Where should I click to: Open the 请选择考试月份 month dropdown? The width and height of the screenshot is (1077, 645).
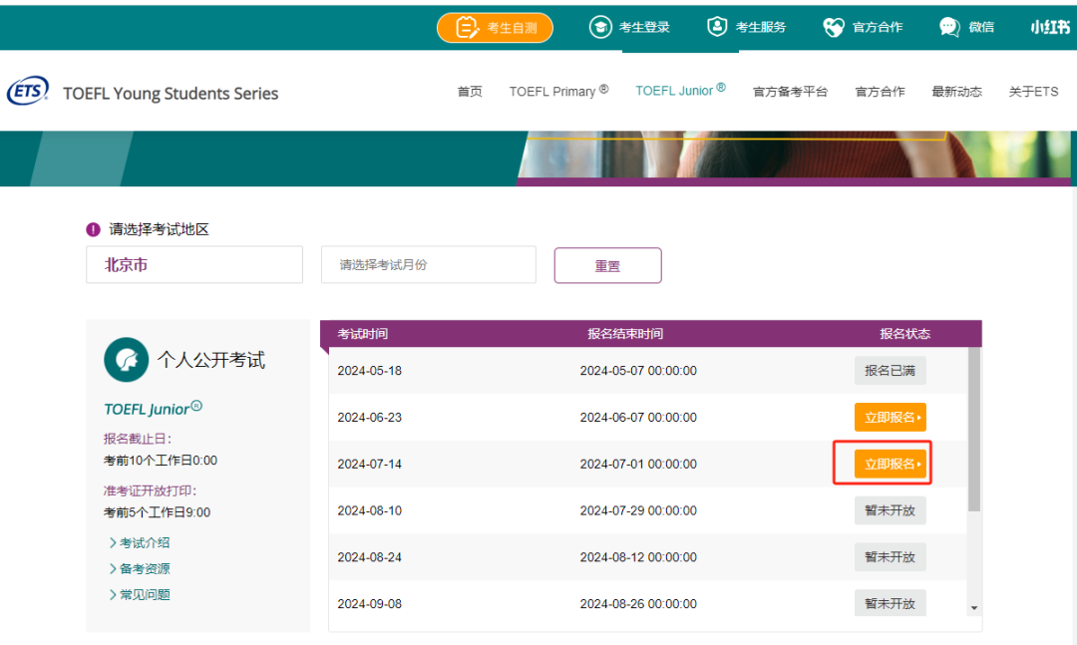point(429,264)
